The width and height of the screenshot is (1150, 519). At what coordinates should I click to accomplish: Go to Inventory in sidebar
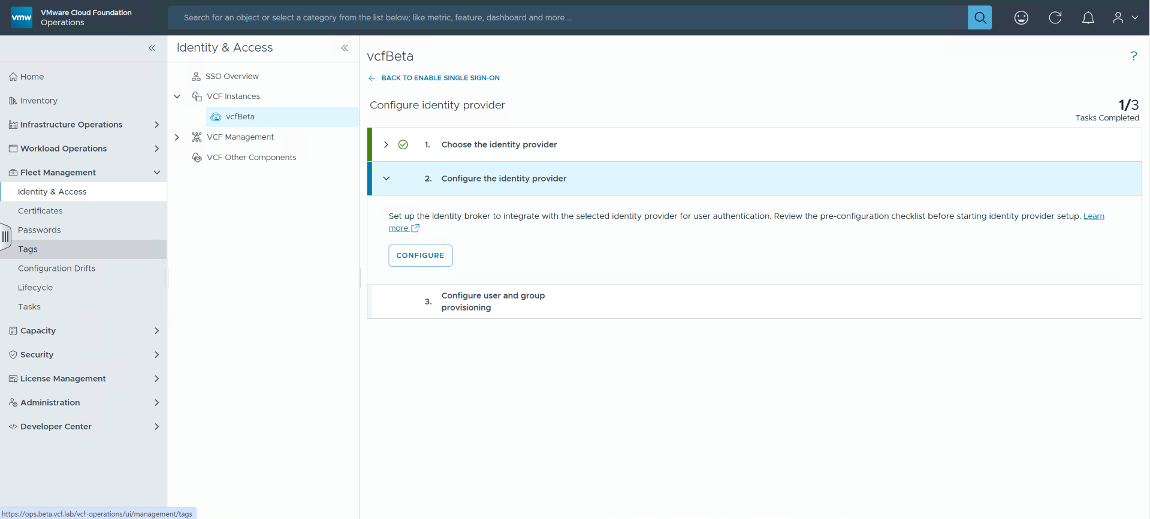click(x=39, y=101)
